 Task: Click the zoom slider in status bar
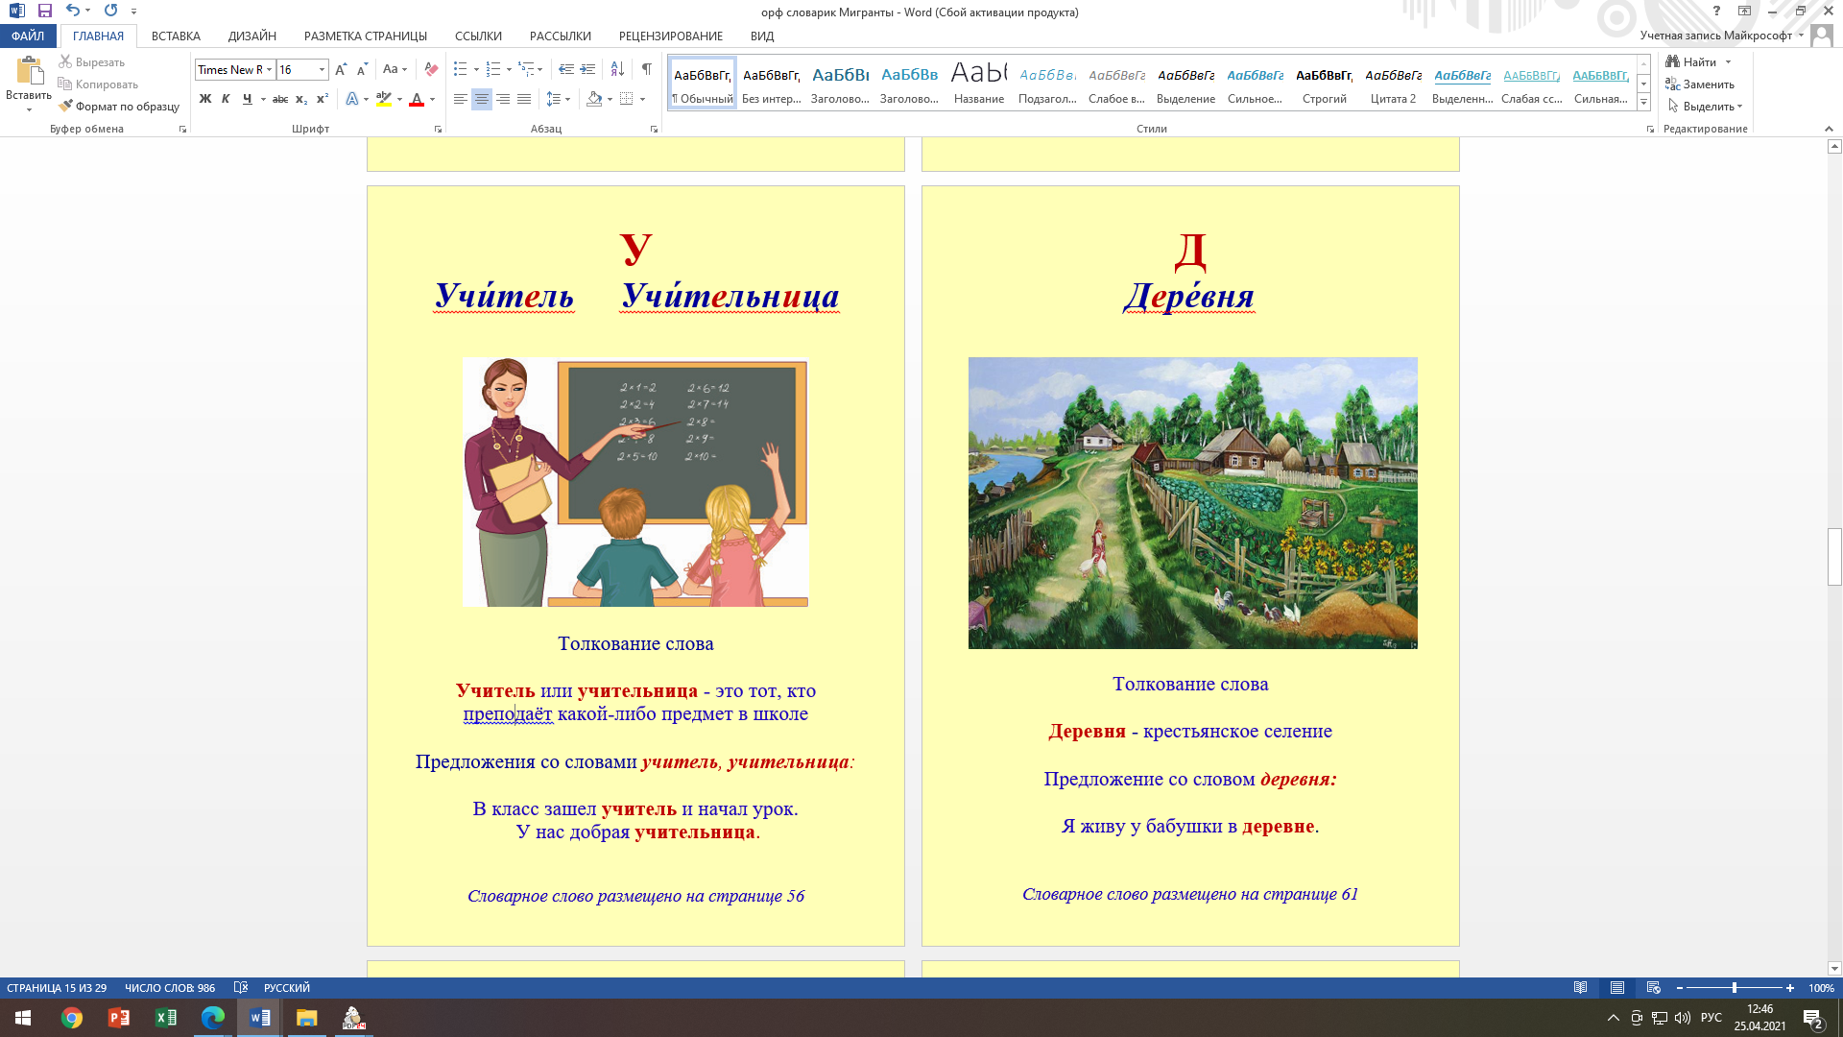(x=1734, y=988)
